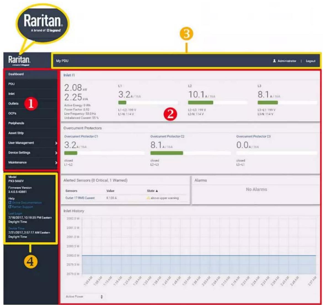Click the Raritan logo in the header
323x305 pixels.
19,61
